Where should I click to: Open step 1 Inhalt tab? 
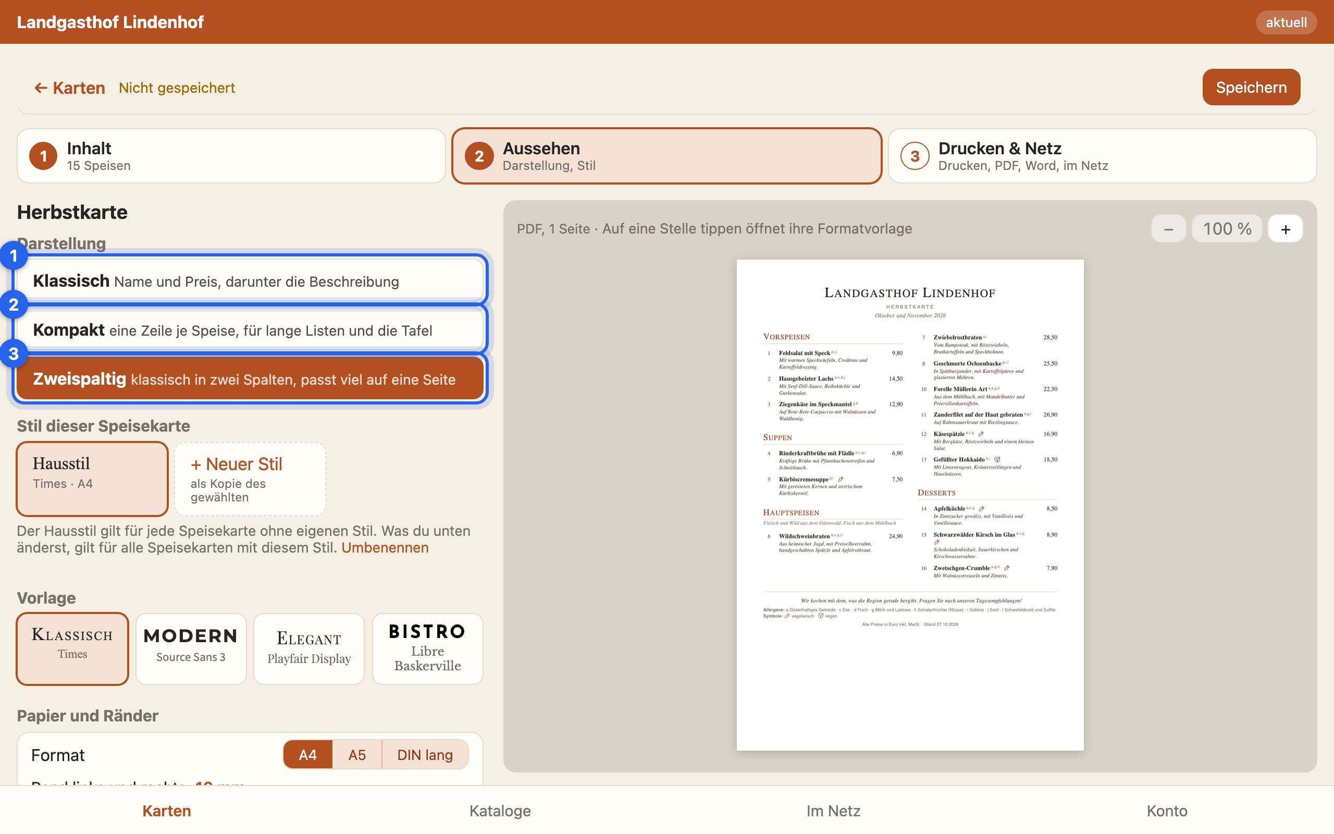[x=231, y=156]
